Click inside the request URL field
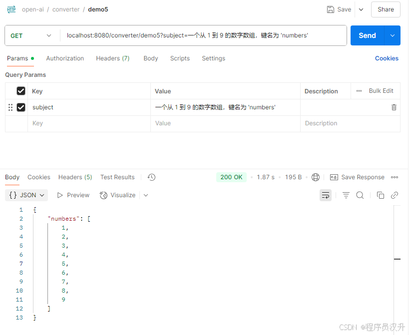The height and width of the screenshot is (335, 411). pos(200,35)
